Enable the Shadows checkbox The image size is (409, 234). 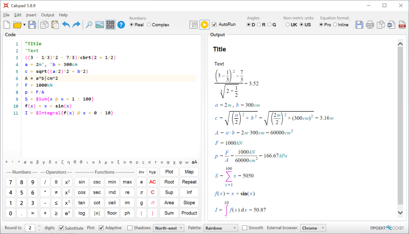tap(130, 228)
